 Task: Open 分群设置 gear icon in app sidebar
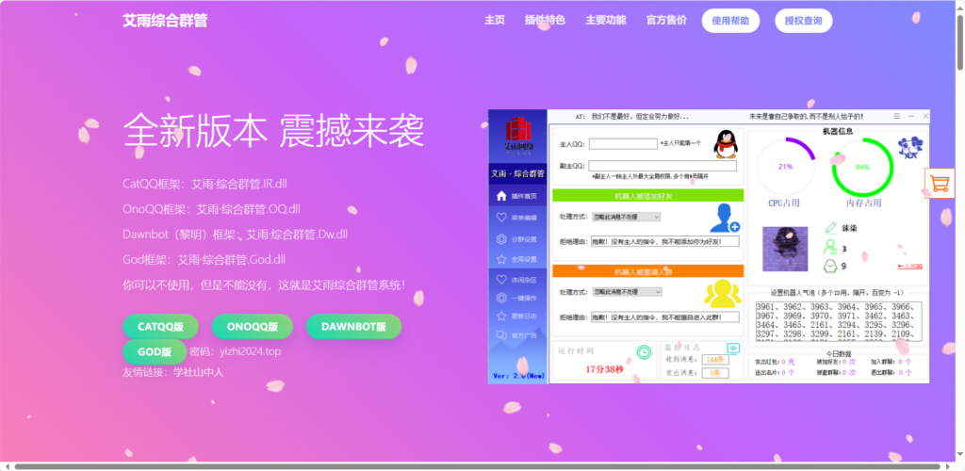pos(501,239)
